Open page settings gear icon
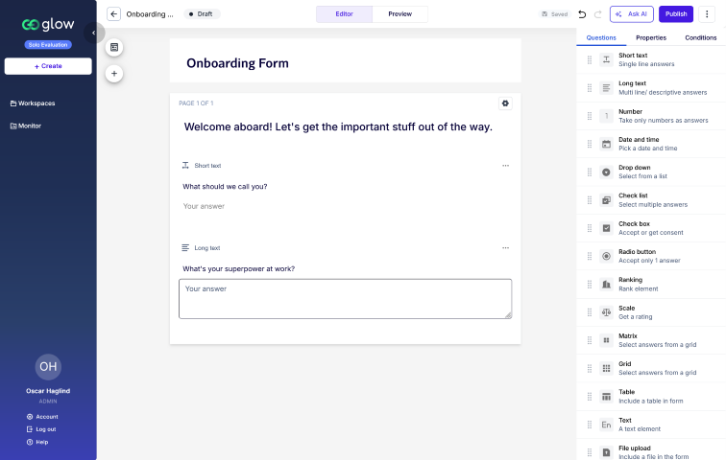This screenshot has height=460, width=726. click(x=505, y=103)
